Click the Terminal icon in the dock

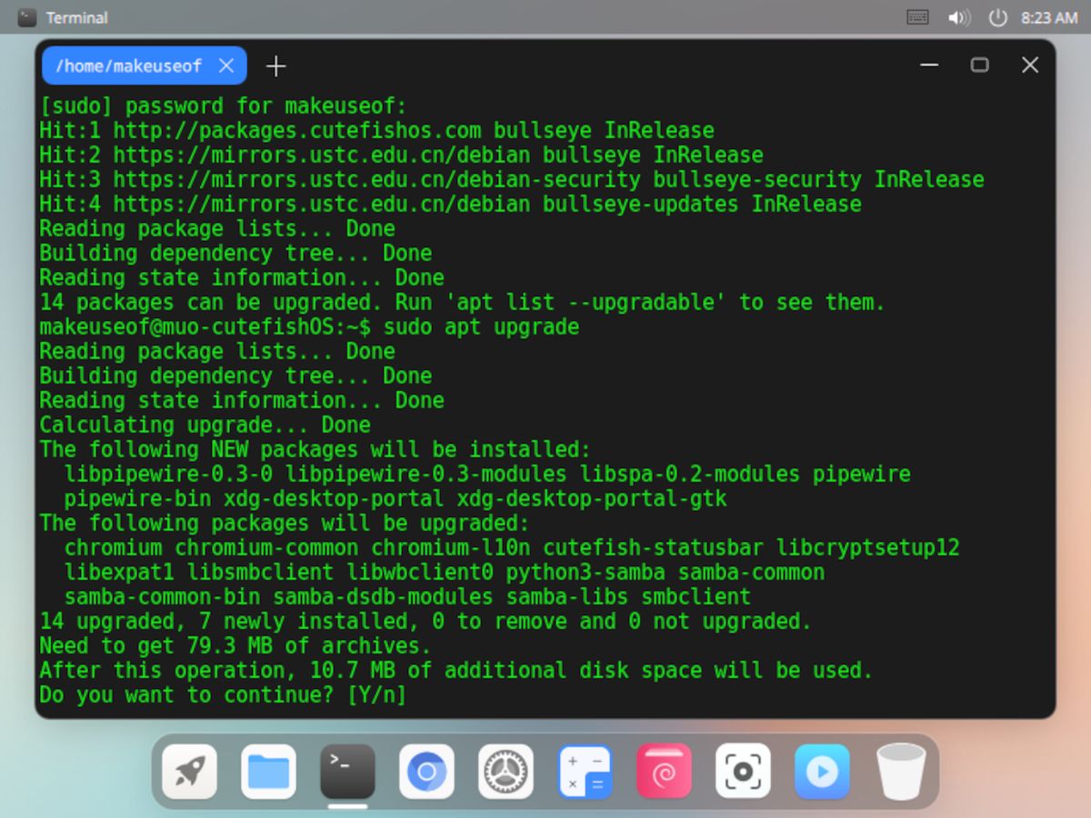[347, 772]
